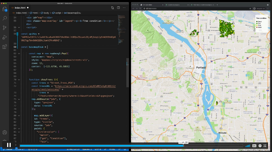The image size is (272, 152).
Task: Seek in the video progress bar
Action: click(x=131, y=146)
